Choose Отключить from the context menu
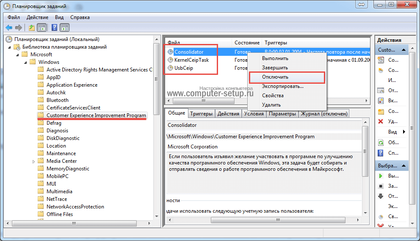The height and width of the screenshot is (241, 420). tap(275, 77)
